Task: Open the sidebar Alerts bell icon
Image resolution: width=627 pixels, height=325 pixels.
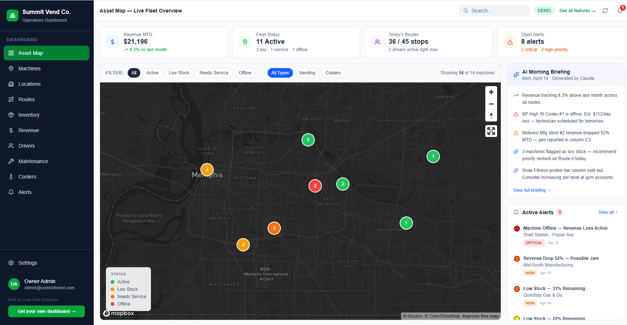Action: 11,192
